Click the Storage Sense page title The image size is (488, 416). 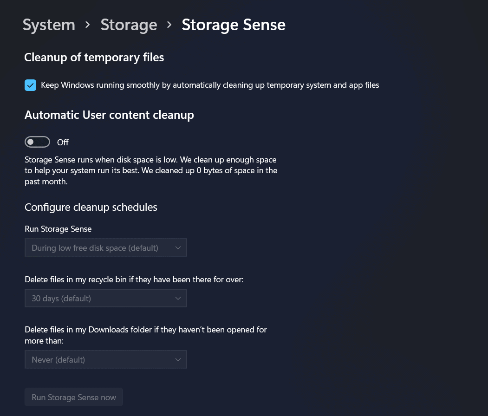point(234,25)
